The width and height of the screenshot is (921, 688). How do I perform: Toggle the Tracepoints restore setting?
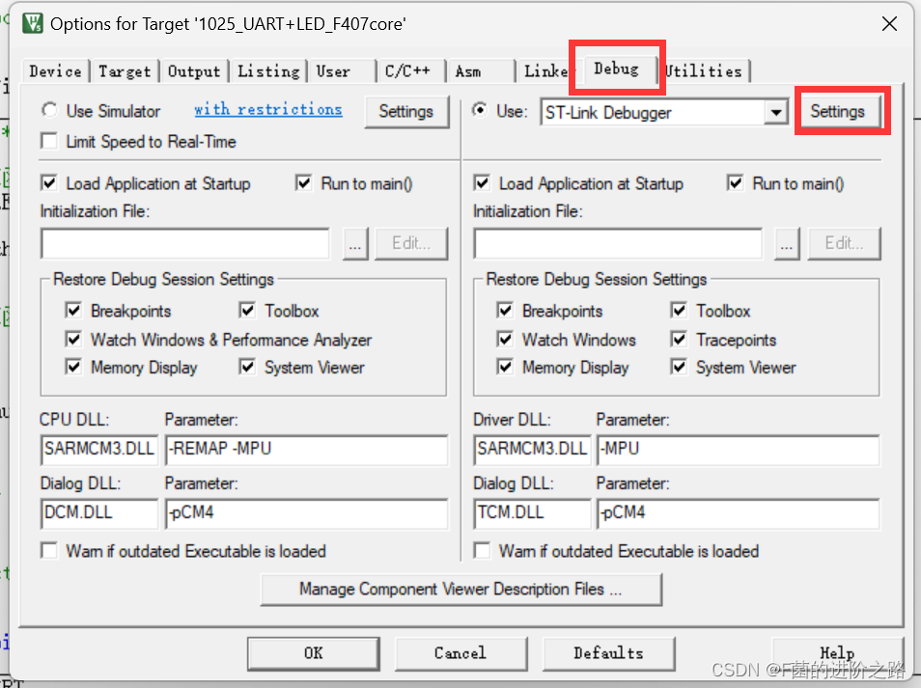(679, 339)
